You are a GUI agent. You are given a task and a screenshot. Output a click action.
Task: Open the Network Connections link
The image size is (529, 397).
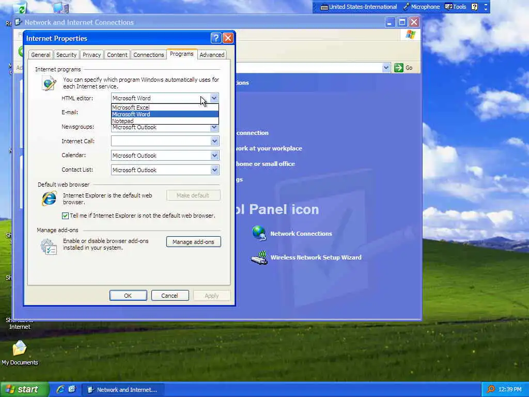[x=301, y=234]
